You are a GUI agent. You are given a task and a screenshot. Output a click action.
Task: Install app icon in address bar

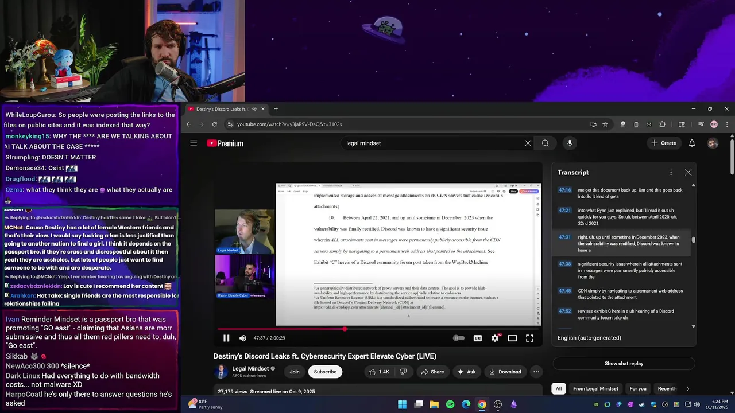tap(593, 124)
